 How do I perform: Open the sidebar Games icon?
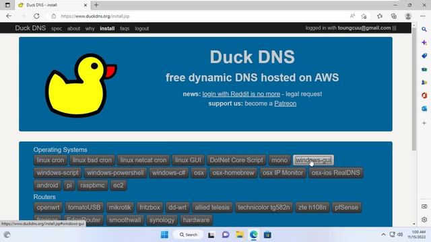pyautogui.click(x=424, y=82)
